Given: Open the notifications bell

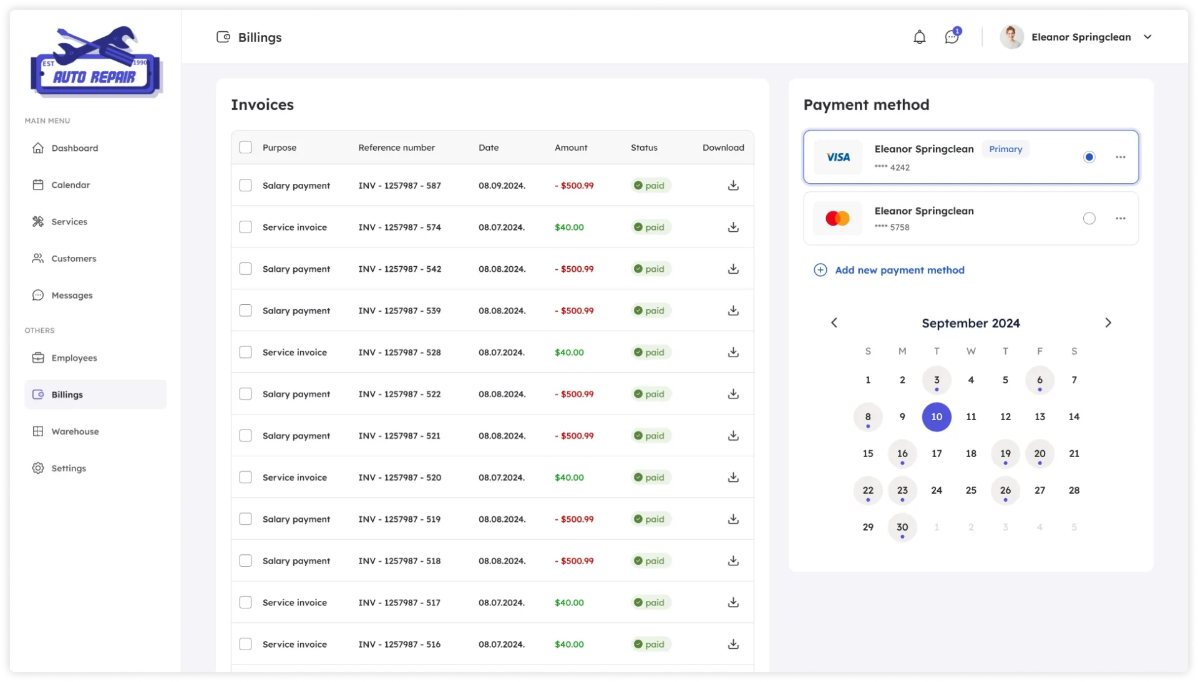Looking at the screenshot, I should [x=919, y=37].
